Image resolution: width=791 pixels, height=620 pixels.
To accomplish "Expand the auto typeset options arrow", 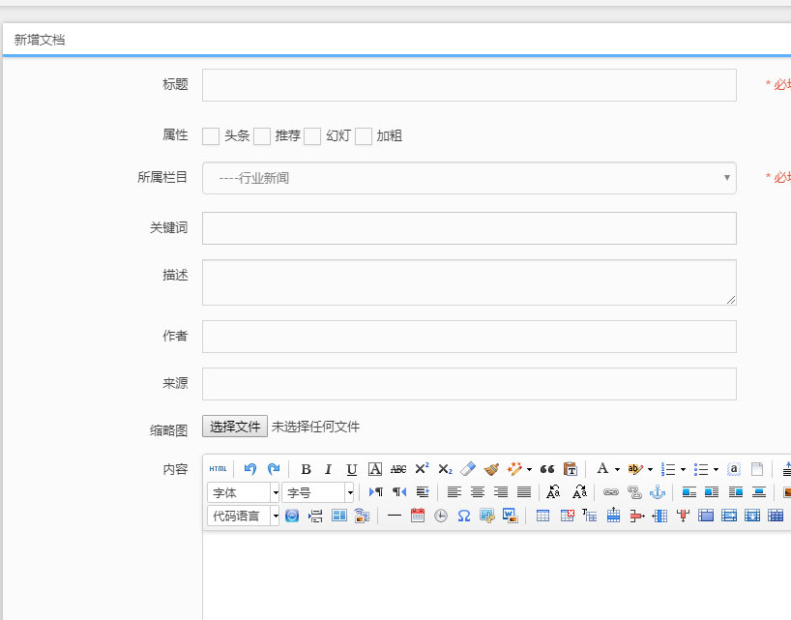I will point(529,469).
